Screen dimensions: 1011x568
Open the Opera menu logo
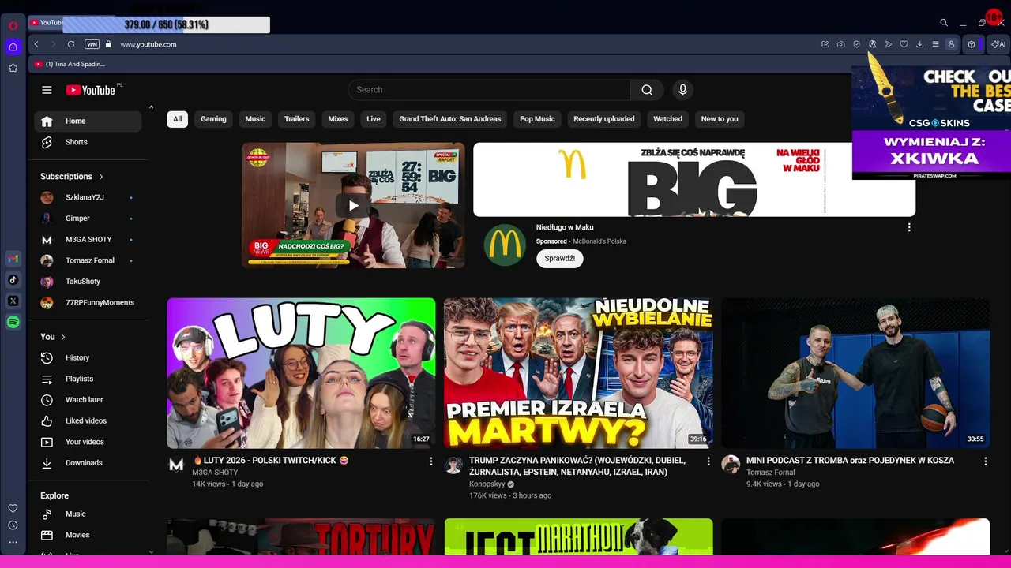point(13,25)
